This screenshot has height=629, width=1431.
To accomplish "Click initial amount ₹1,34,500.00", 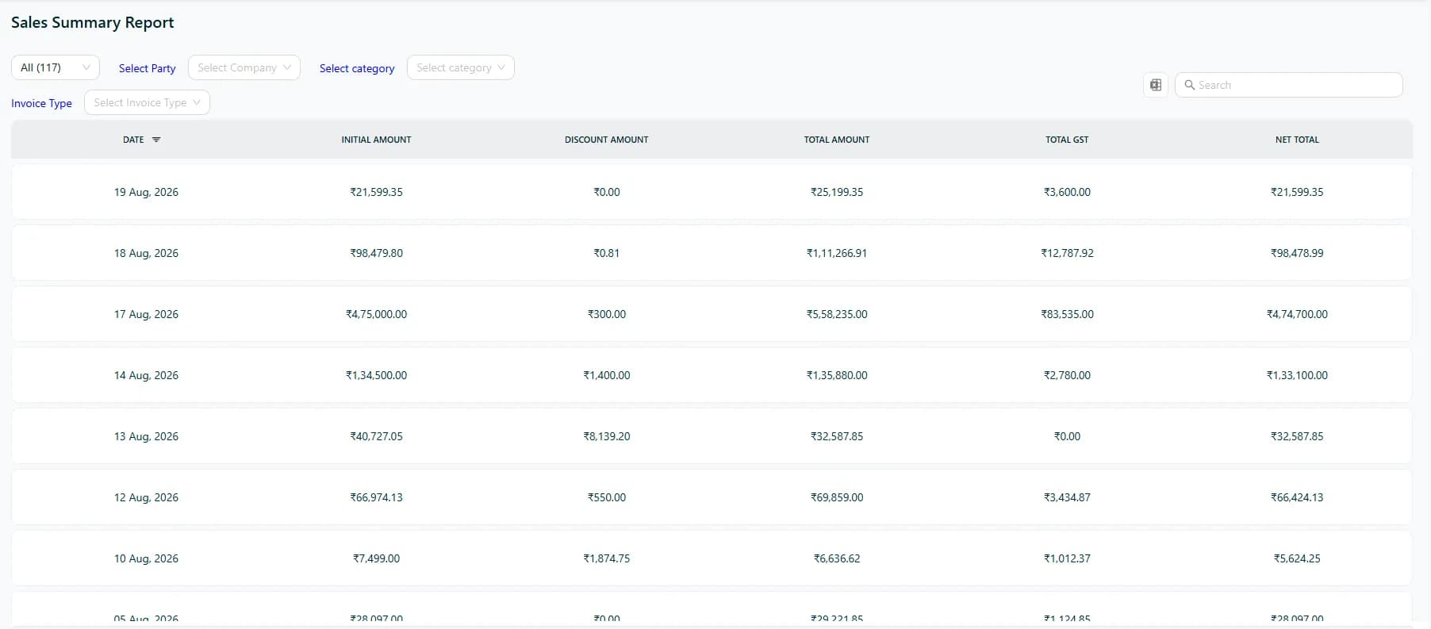I will (x=376, y=375).
